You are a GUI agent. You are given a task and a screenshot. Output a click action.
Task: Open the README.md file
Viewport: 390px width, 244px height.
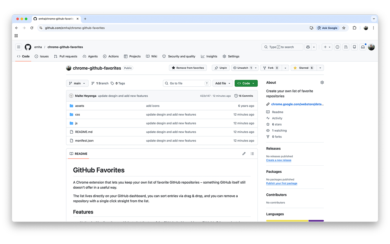coord(84,132)
